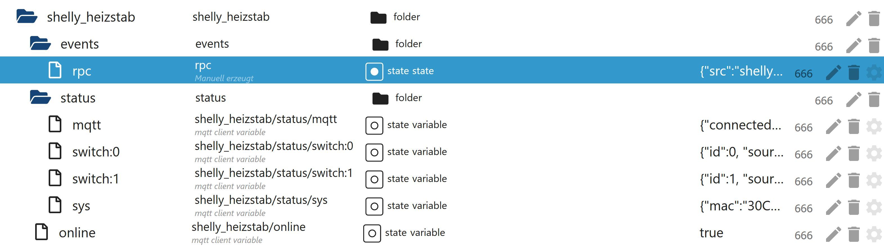Delete the switch:1 state object

853,180
